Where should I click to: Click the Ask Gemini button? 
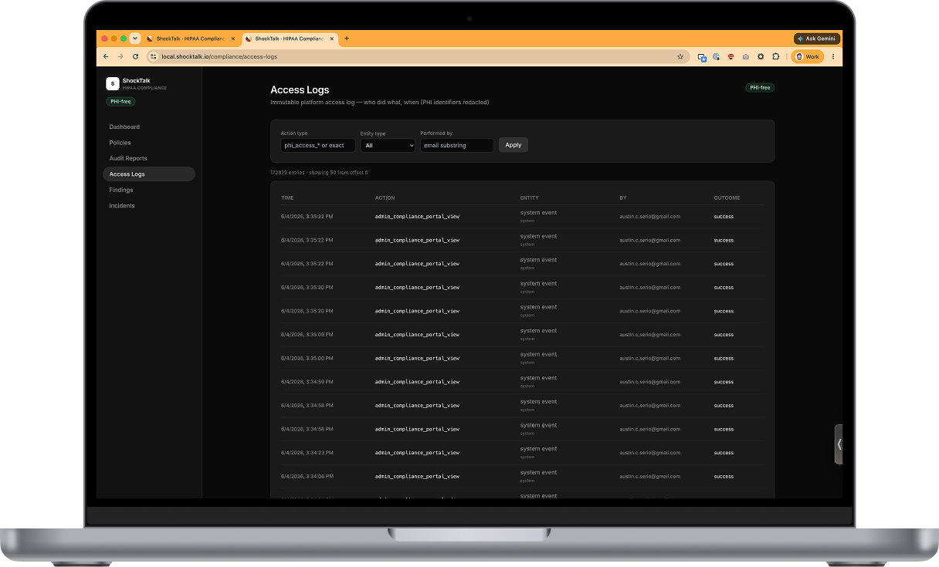coord(817,39)
